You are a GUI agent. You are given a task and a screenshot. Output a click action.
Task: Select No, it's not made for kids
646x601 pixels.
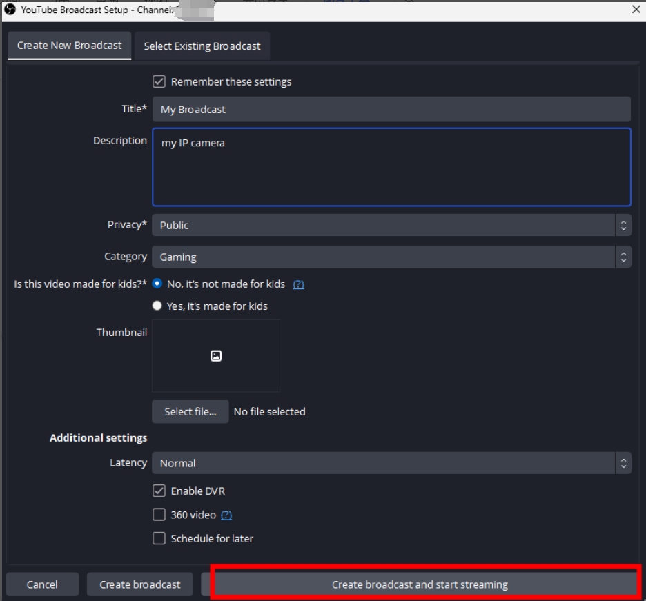157,284
